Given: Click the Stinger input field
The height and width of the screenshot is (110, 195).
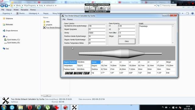Looking at the screenshot, I should (x=127, y=36).
